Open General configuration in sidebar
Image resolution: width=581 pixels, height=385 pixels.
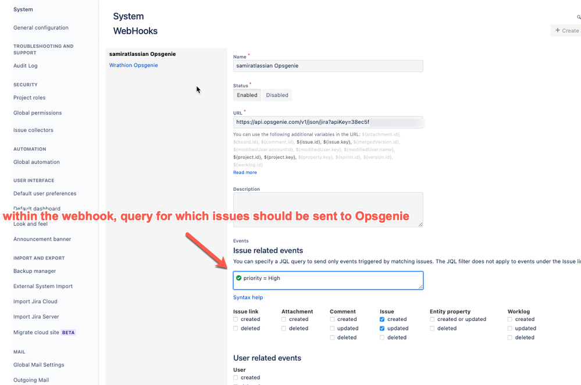(x=41, y=28)
